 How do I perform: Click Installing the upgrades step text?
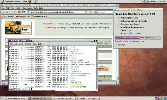coord(132,27)
